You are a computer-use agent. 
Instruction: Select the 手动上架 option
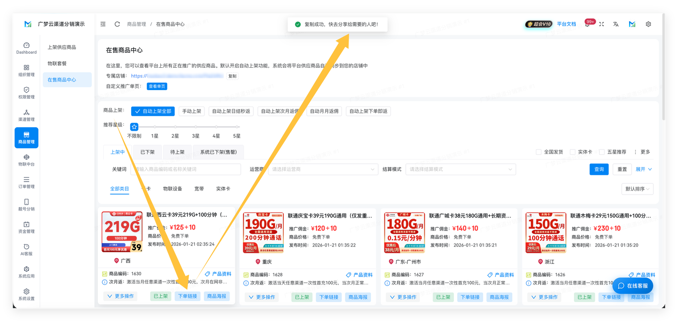click(x=192, y=111)
